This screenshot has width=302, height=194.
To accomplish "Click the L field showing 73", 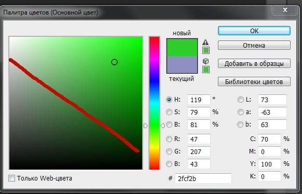I will 272,100.
